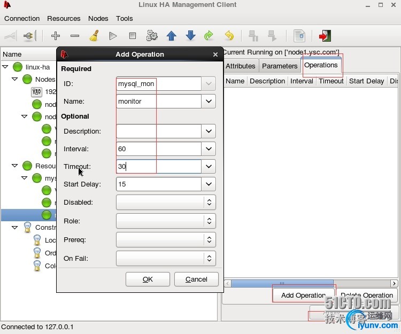
Task: Collapse the Constraints tree branch
Action: 15,227
